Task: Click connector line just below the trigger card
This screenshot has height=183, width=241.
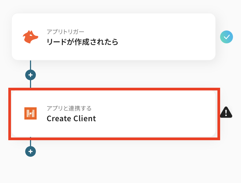Action: point(31,64)
